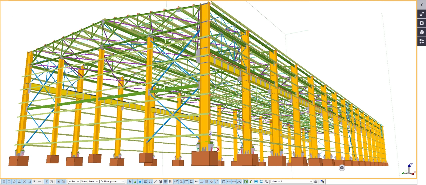Click the blue hollow-square selection switch
The width and height of the screenshot is (426, 185).
point(261,182)
